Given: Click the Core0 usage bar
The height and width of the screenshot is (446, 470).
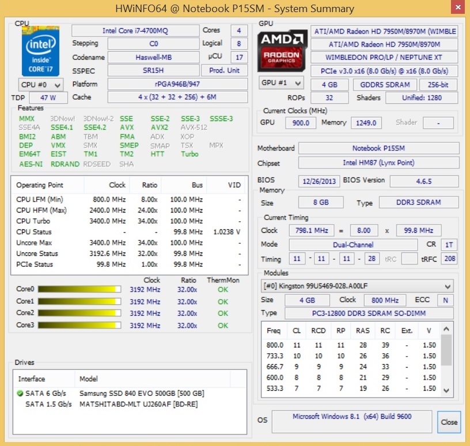Looking at the screenshot, I should [x=79, y=289].
